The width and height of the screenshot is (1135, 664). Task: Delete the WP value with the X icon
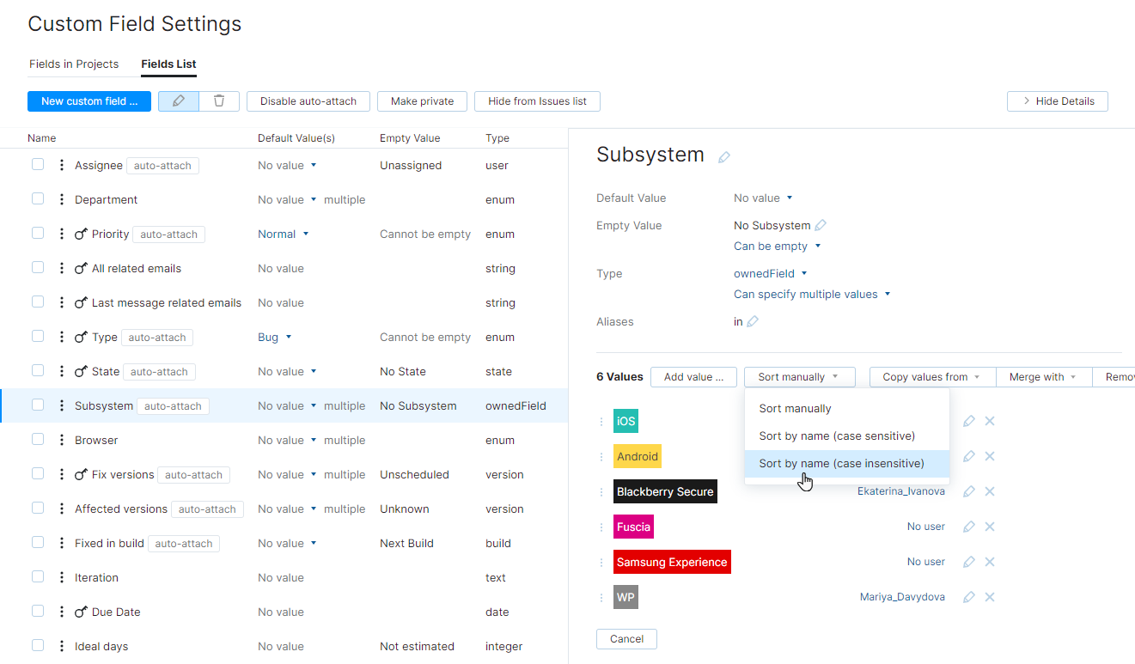tap(990, 596)
